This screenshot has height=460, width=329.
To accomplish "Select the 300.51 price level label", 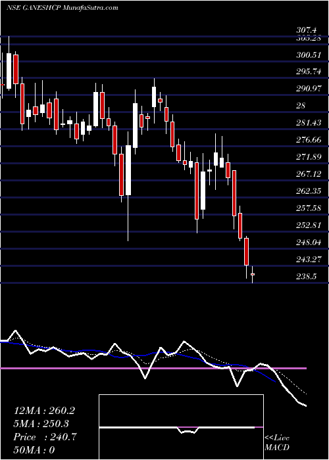I will pos(310,55).
